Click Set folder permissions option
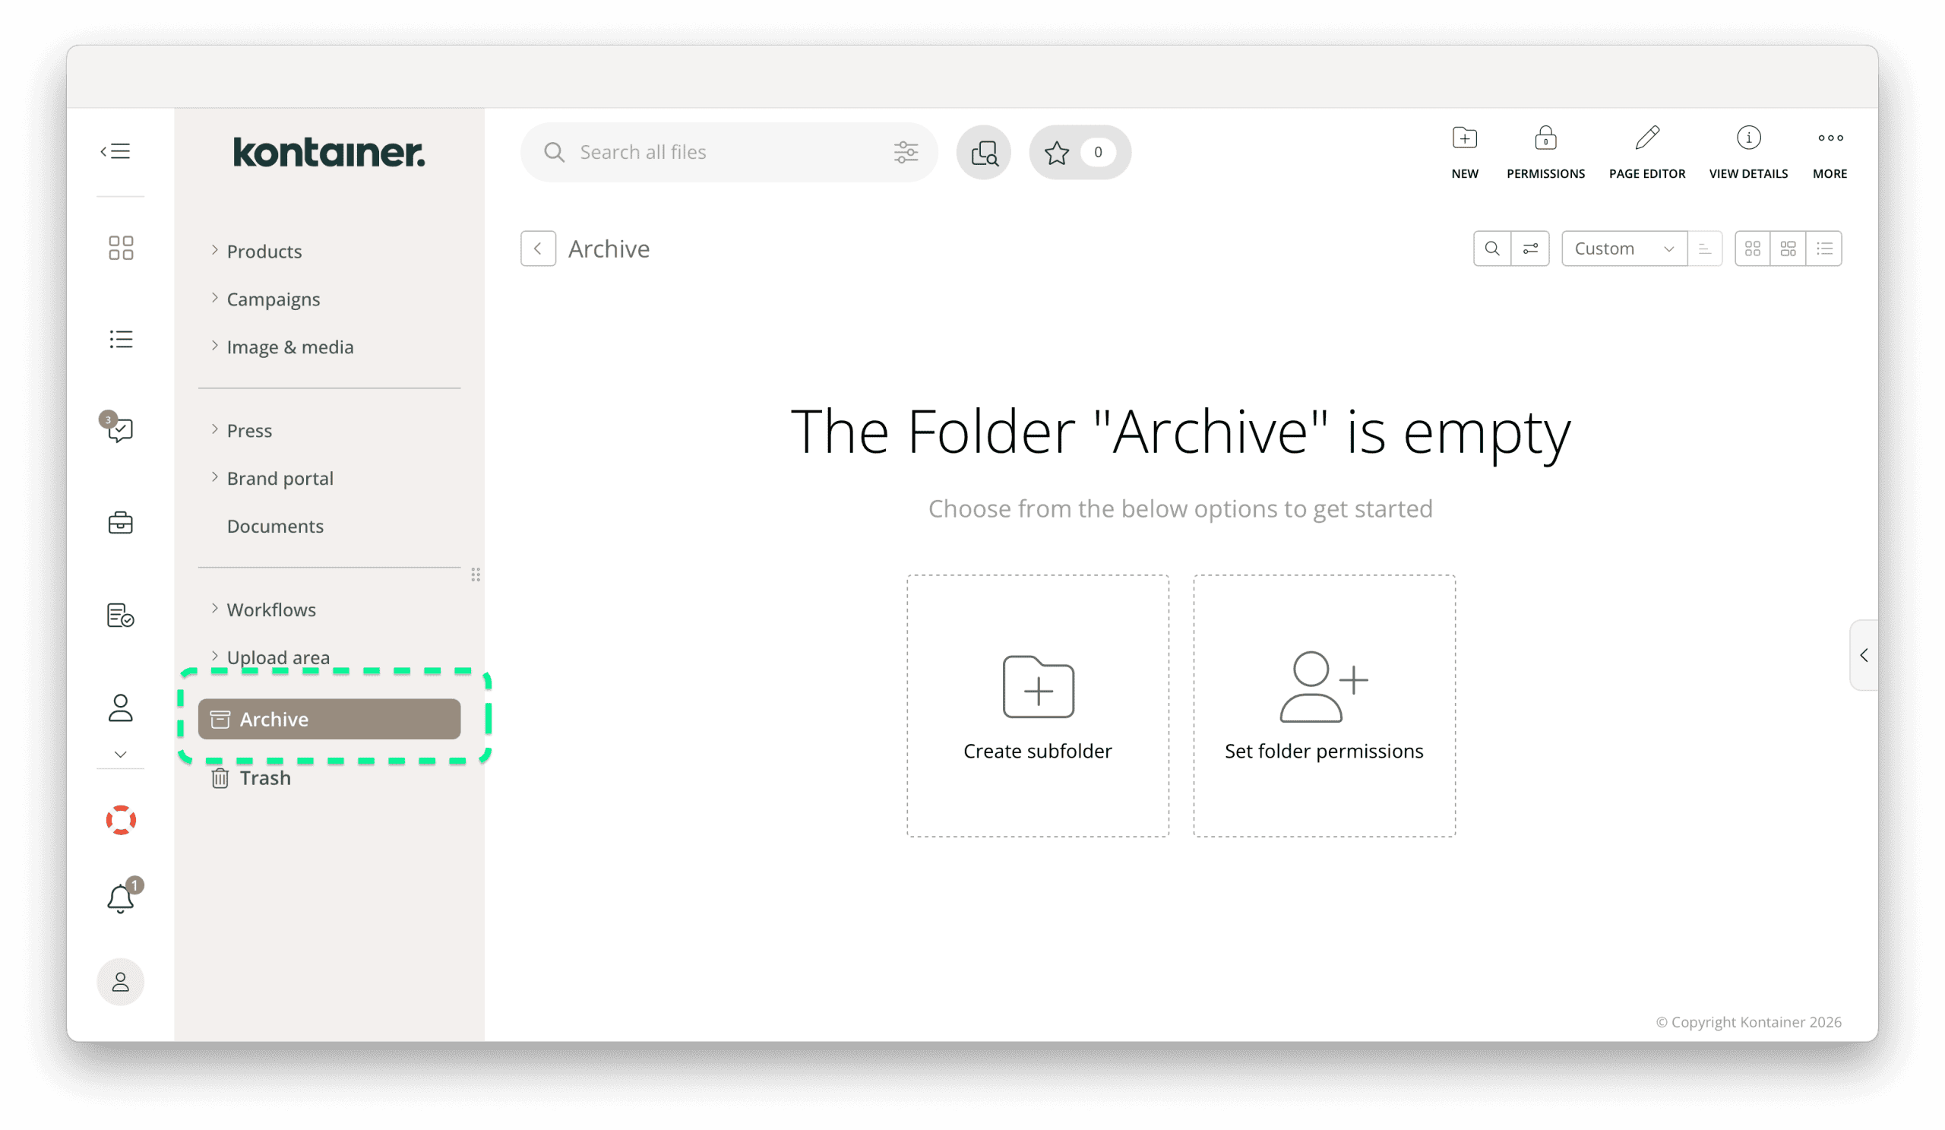This screenshot has width=1945, height=1130. (x=1324, y=706)
